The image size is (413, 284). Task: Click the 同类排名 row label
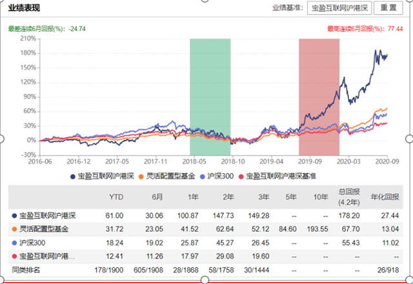pyautogui.click(x=26, y=270)
